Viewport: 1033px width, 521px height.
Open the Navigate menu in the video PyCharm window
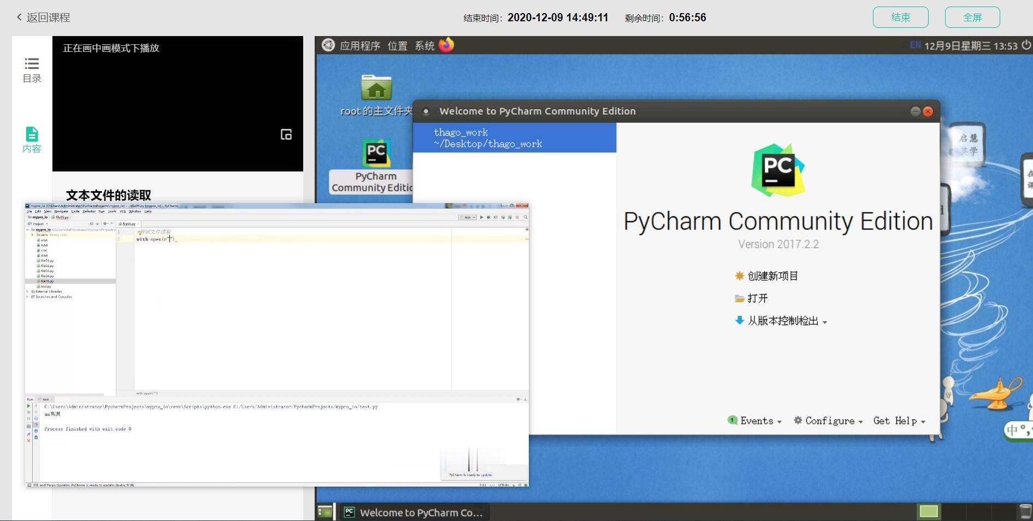pyautogui.click(x=61, y=211)
